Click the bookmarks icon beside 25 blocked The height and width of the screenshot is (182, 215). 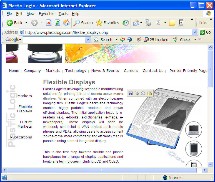tap(139, 40)
